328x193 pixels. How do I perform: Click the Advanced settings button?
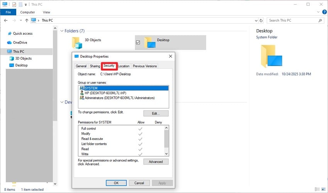tap(156, 162)
